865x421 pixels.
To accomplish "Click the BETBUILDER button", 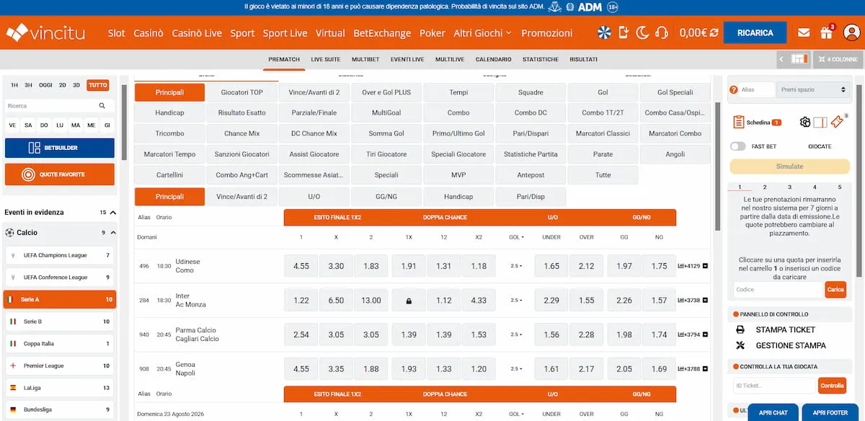I will tap(59, 148).
